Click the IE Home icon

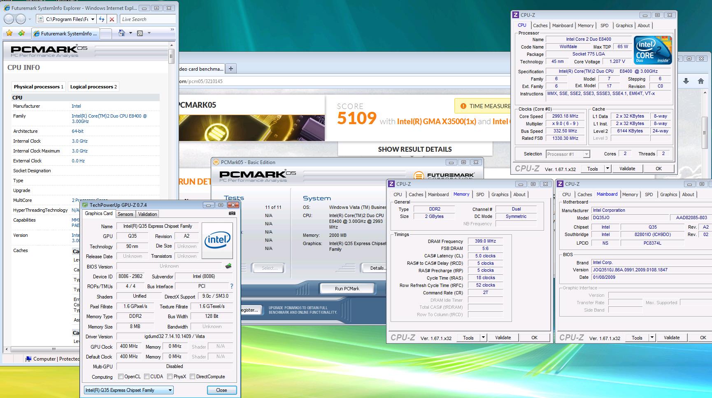tap(121, 33)
